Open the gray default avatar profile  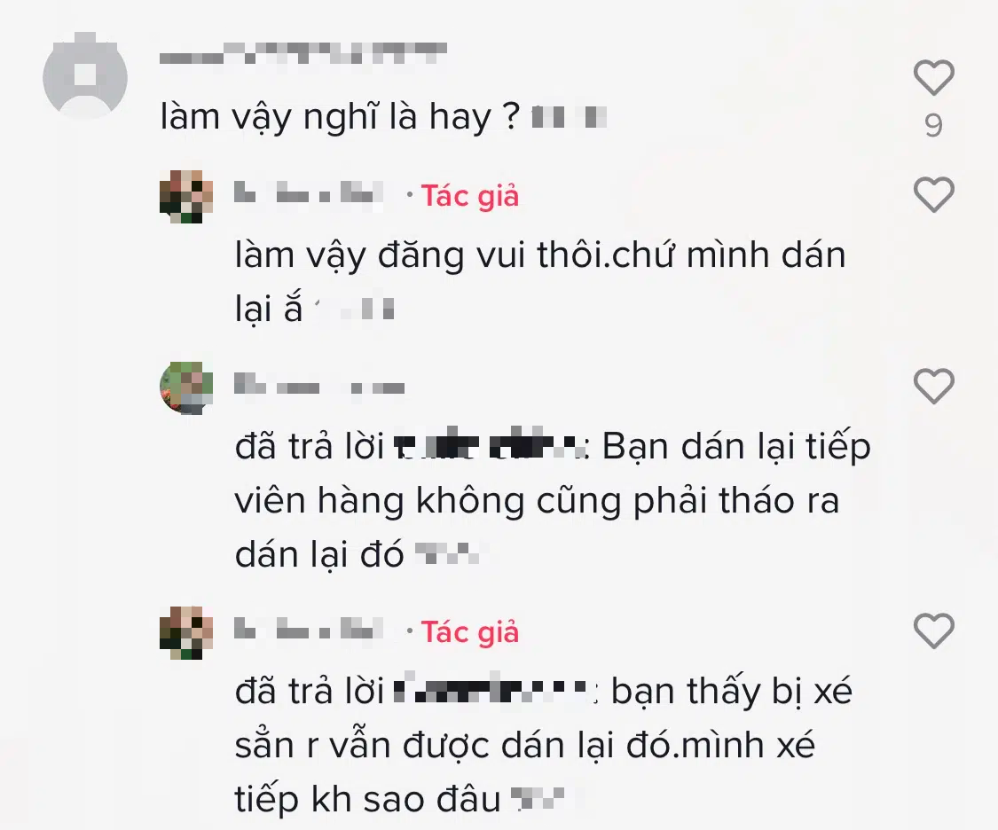coord(84,76)
